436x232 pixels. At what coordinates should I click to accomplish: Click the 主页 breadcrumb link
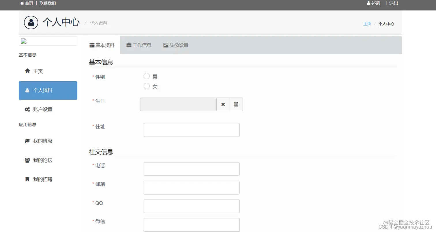367,24
